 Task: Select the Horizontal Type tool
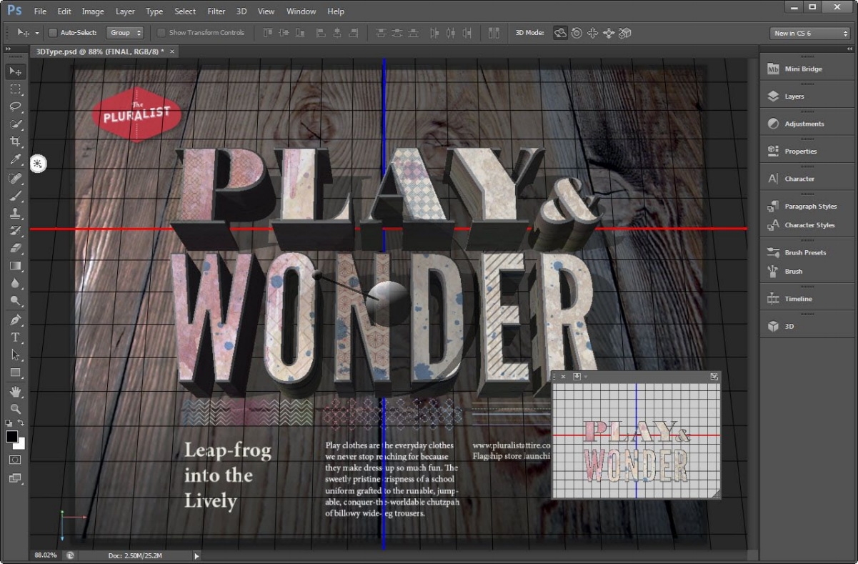coord(16,337)
